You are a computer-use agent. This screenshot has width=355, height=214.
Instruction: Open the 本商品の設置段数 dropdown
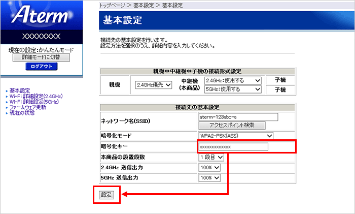click(211, 157)
